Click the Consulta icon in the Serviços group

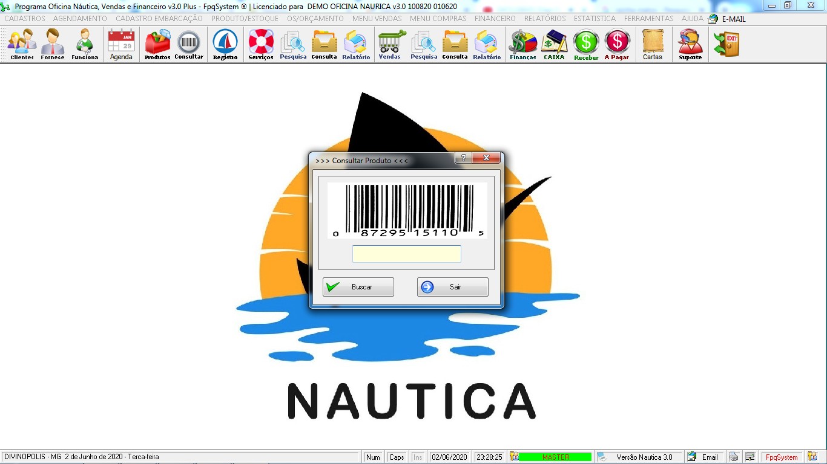324,45
